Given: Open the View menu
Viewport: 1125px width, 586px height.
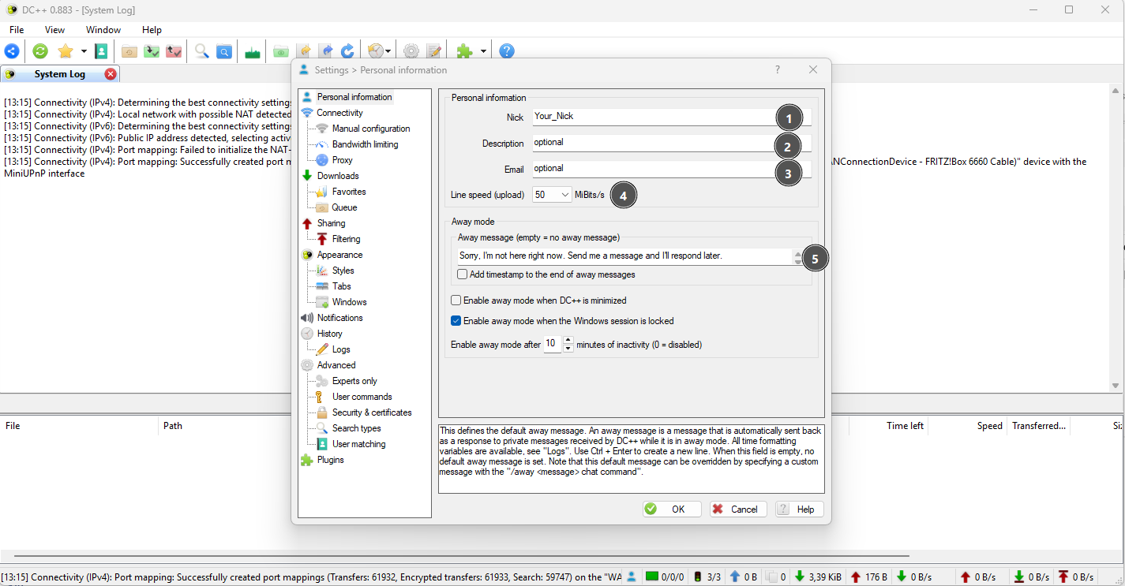Looking at the screenshot, I should 54,30.
